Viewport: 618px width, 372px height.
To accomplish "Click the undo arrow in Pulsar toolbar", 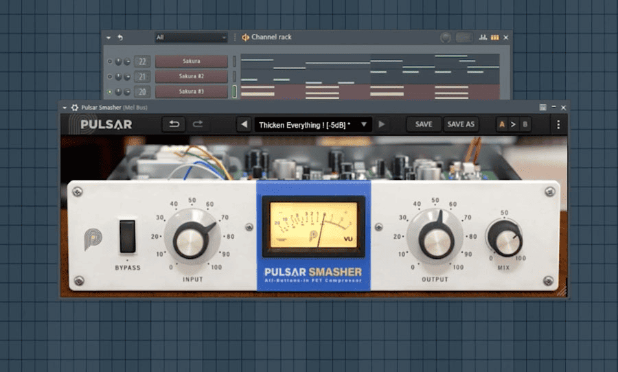I will [174, 124].
